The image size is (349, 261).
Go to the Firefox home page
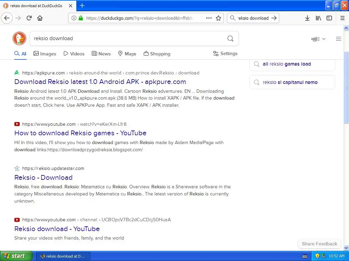click(x=40, y=18)
